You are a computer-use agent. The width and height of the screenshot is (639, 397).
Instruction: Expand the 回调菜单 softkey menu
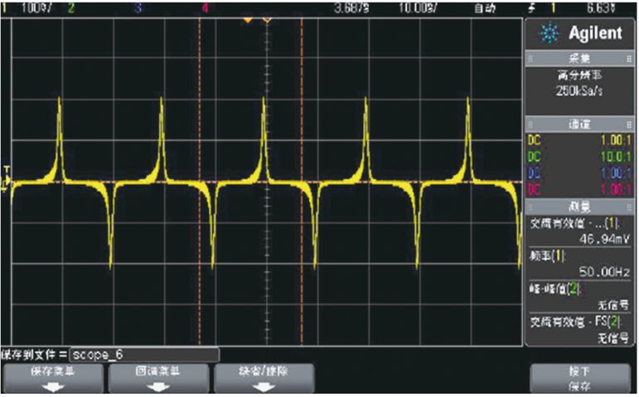tap(159, 378)
